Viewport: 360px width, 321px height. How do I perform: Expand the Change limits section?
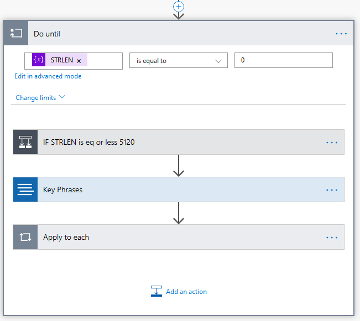40,98
